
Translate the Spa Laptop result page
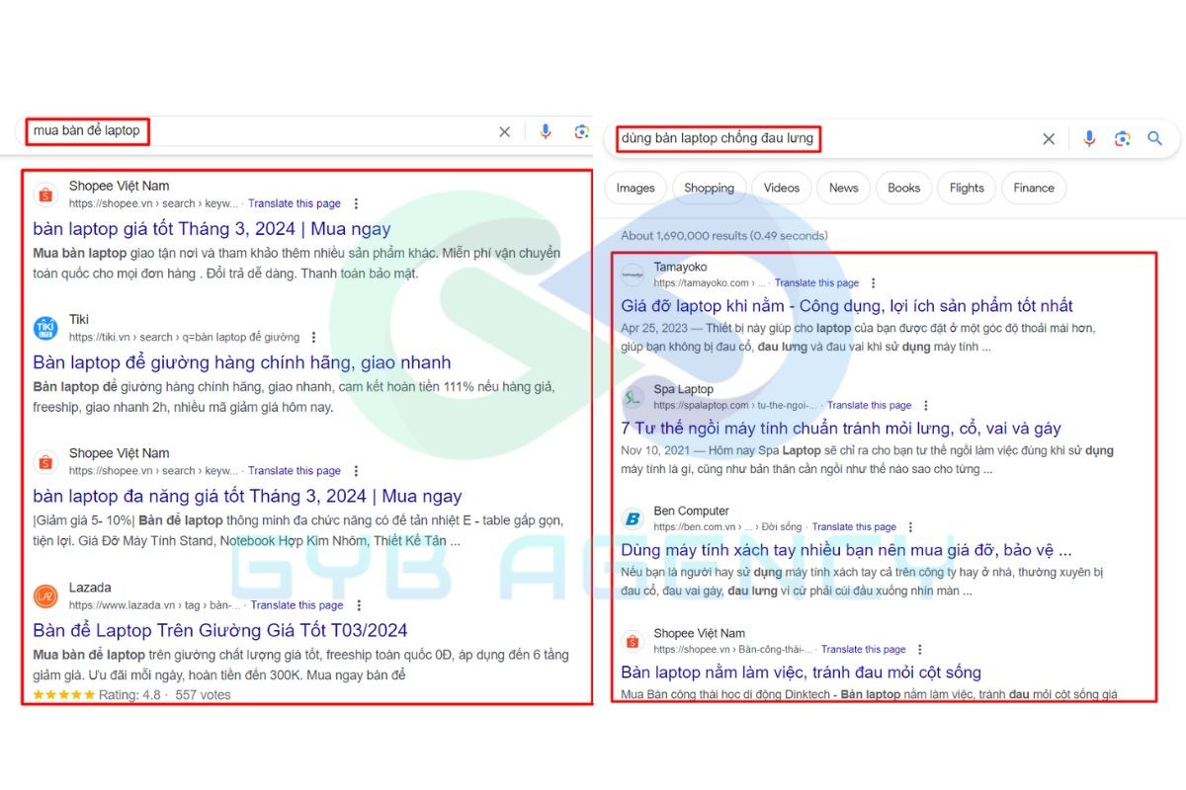point(870,405)
